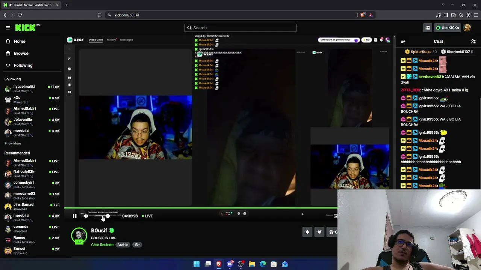Click beethoven831 username in chat
481x270 pixels.
coord(431,76)
